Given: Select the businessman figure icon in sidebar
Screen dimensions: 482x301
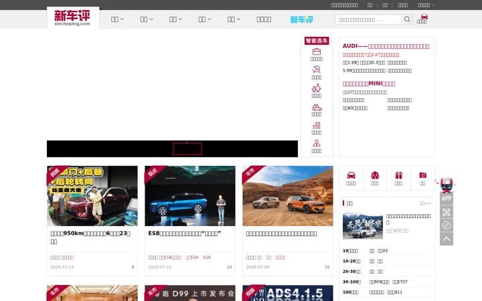Looking at the screenshot, I should click(x=316, y=143).
